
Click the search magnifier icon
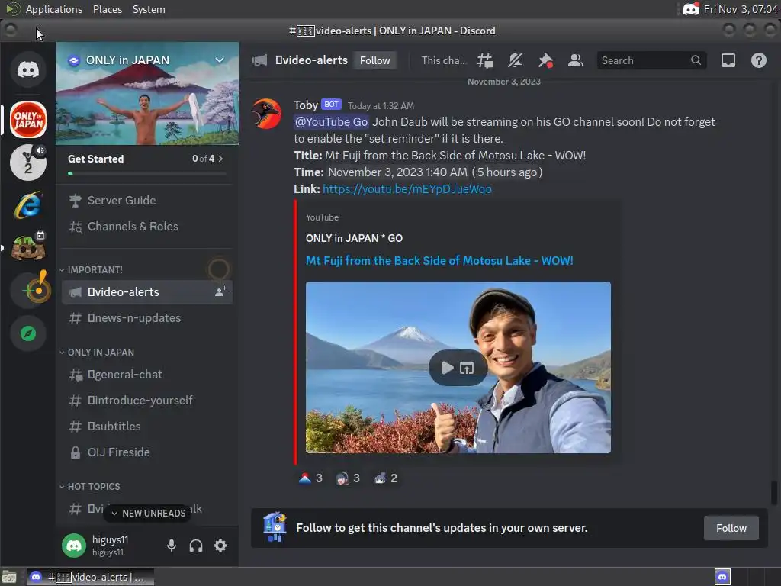point(696,60)
